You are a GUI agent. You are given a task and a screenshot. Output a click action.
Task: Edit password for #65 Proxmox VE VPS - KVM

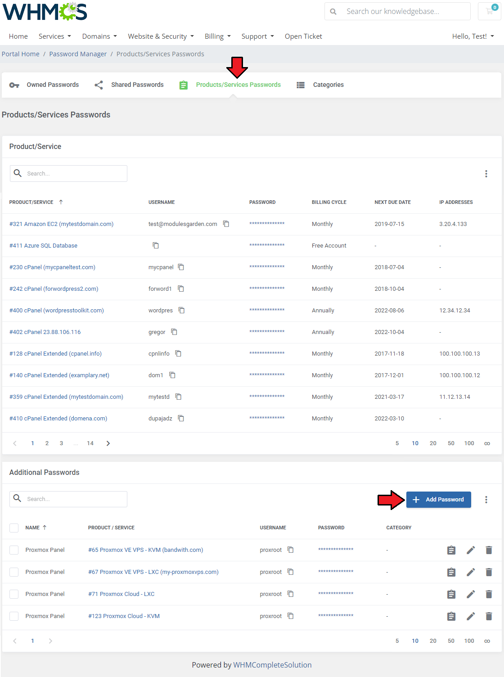(471, 550)
